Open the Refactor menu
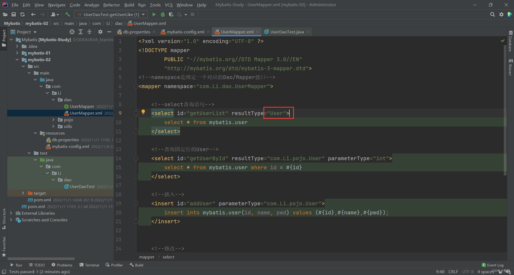This screenshot has width=514, height=275. click(x=111, y=5)
